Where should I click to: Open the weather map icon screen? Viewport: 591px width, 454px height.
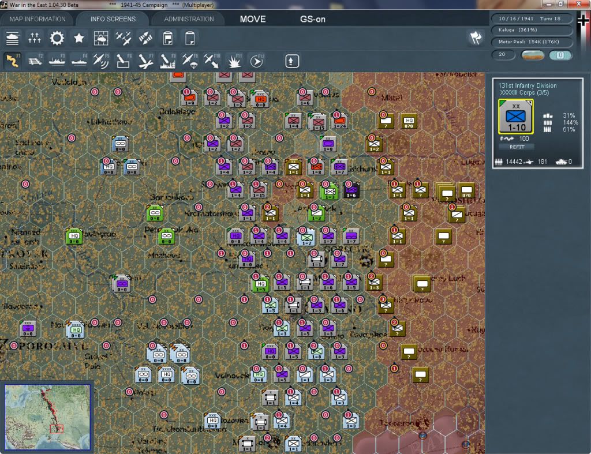(100, 38)
